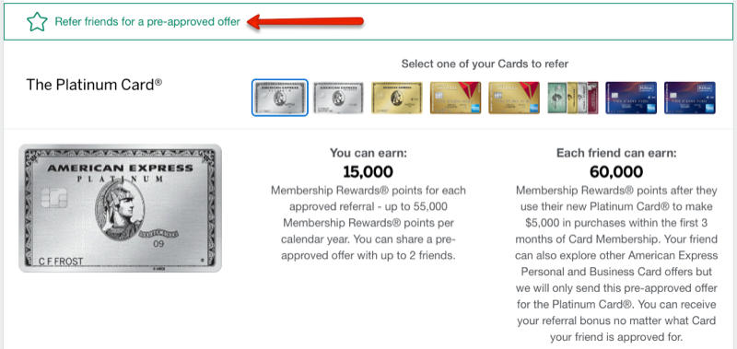Pick the second Delta SkyMiles gold card
Screen dimensions: 737x349
[514, 98]
